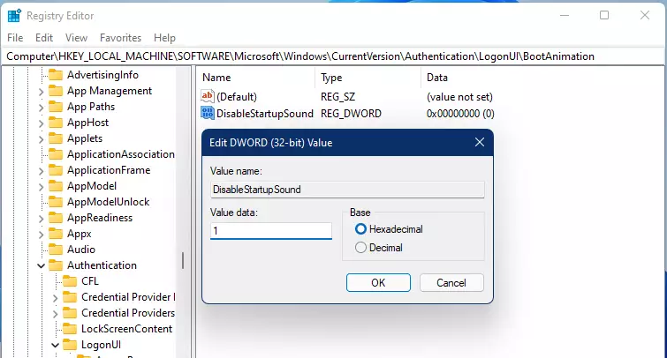Click the Value data input field
This screenshot has height=358, width=667.
[x=271, y=231]
